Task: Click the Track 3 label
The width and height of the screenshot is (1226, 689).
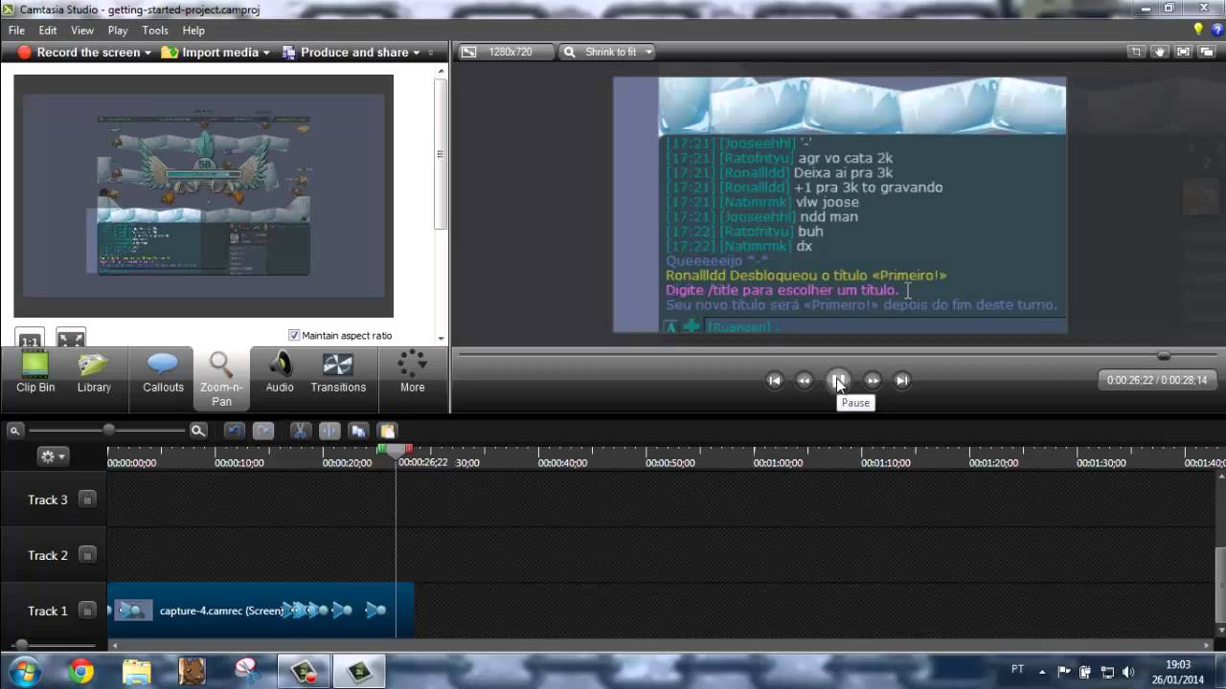Action: click(48, 500)
